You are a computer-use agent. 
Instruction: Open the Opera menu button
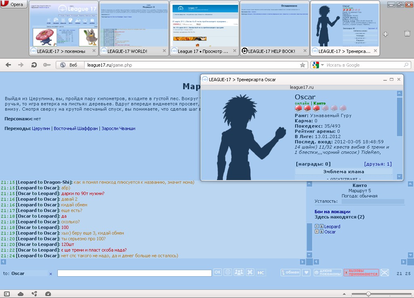pos(13,4)
